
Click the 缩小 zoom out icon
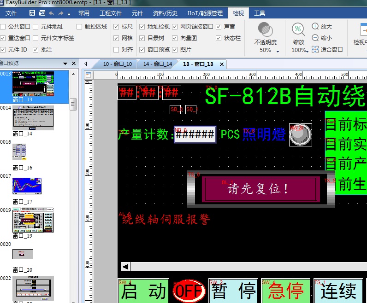click(x=315, y=38)
